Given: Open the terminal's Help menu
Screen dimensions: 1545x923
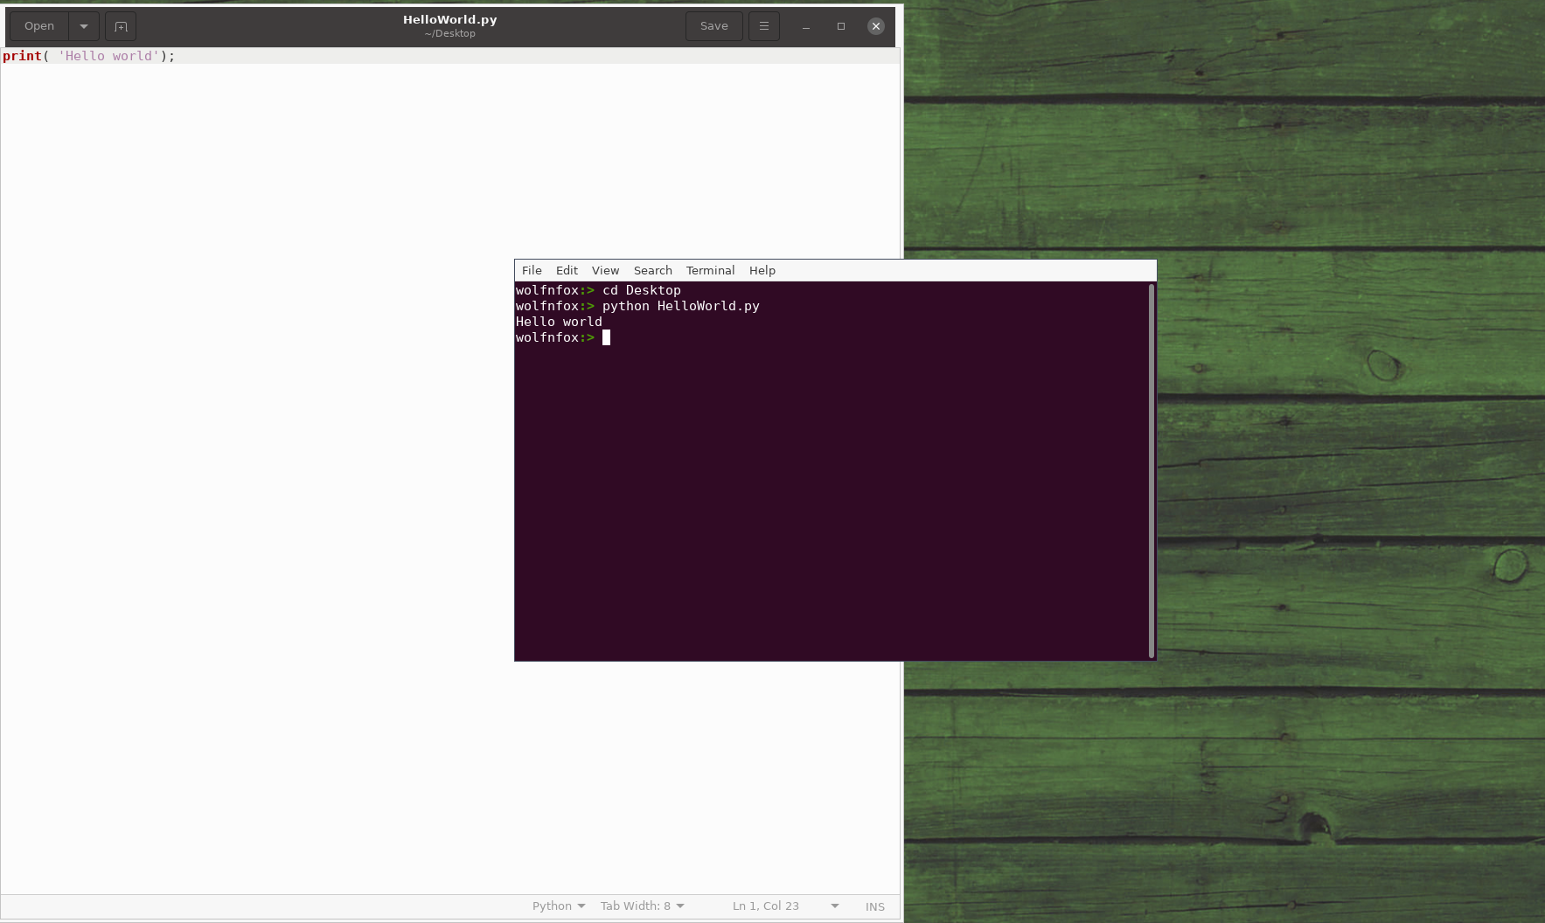Looking at the screenshot, I should 762,270.
